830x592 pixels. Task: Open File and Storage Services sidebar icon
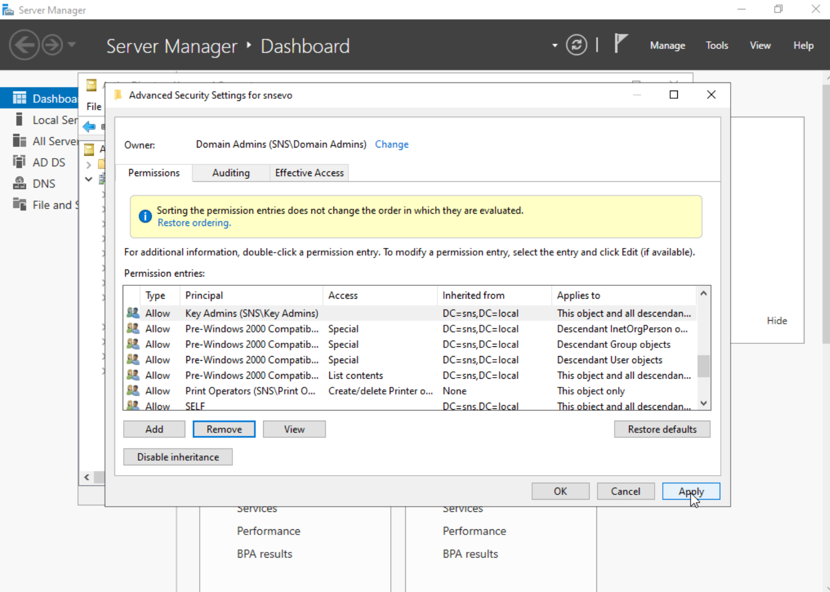point(19,204)
